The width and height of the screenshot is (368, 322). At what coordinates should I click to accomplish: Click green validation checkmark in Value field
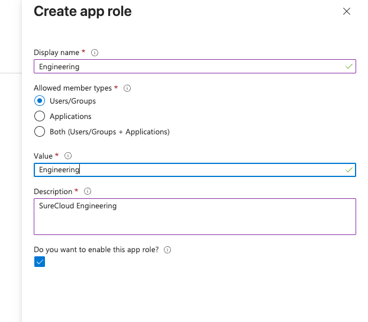click(349, 170)
